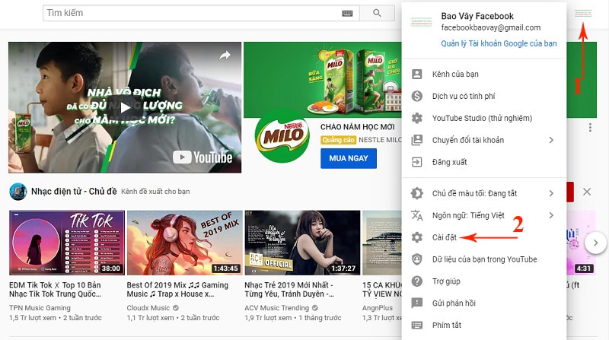The width and height of the screenshot is (609, 340).
Task: Play the Milo ad video
Action: point(125,107)
